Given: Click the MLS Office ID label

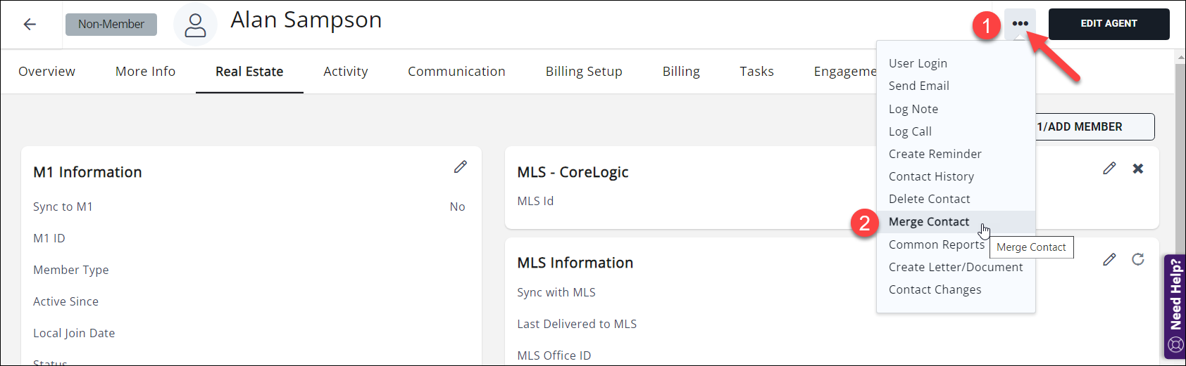Looking at the screenshot, I should [x=554, y=355].
